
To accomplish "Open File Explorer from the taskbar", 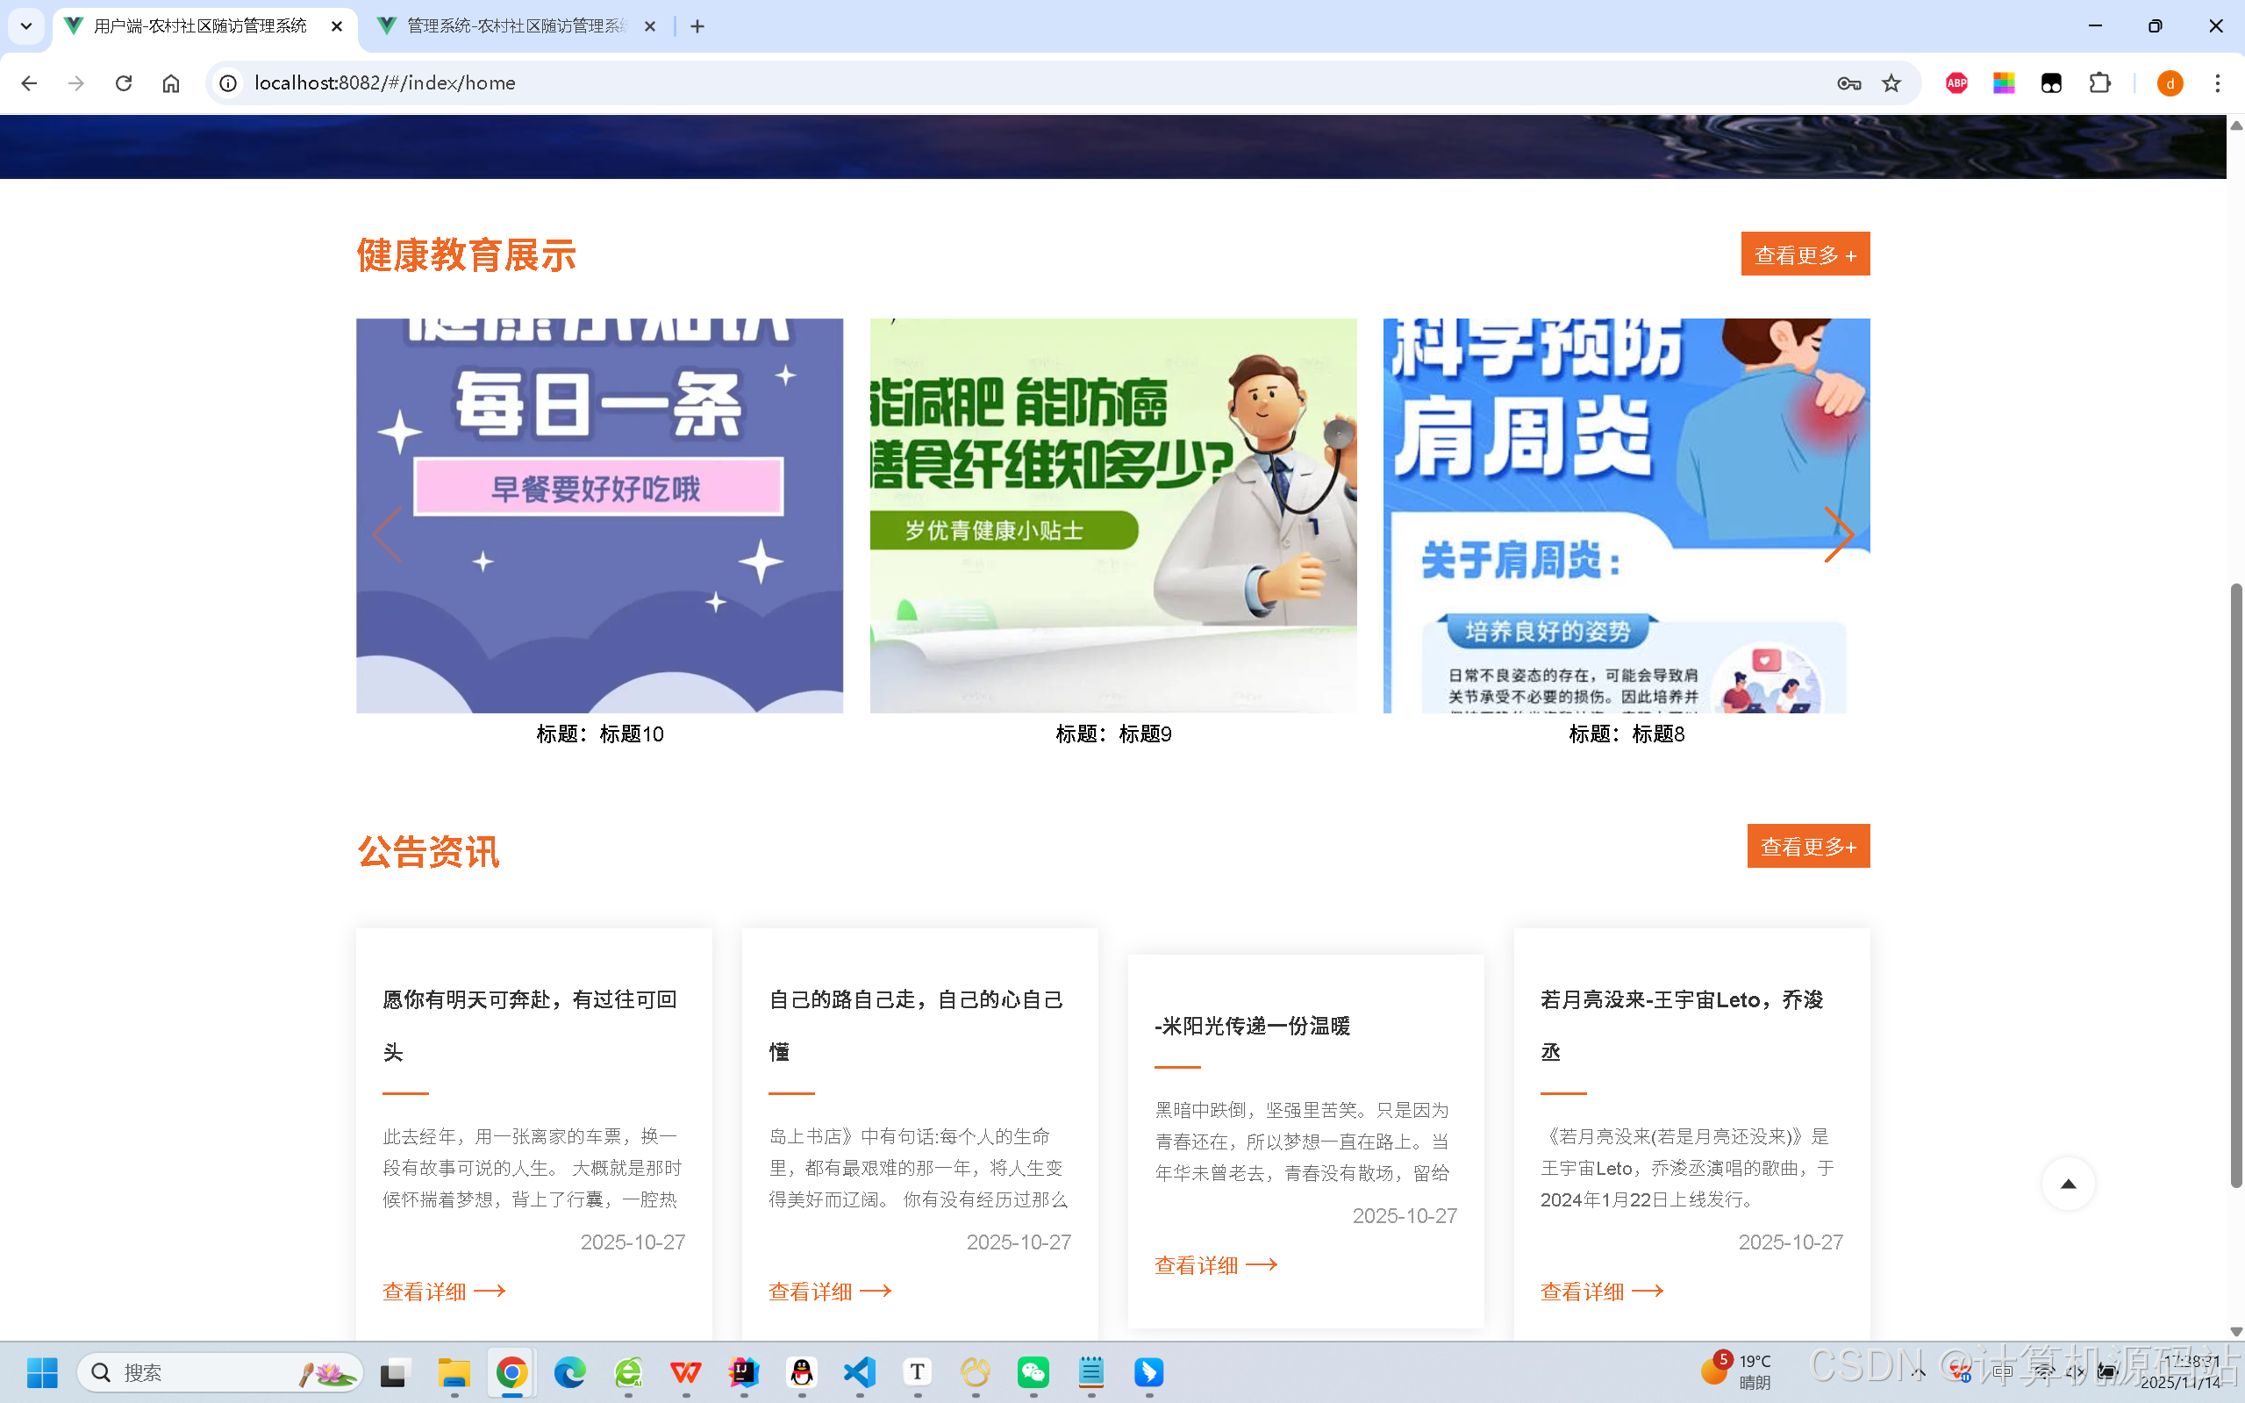I will tap(454, 1372).
